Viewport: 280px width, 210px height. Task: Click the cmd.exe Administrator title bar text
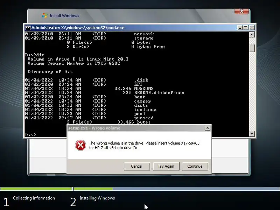pos(78,28)
